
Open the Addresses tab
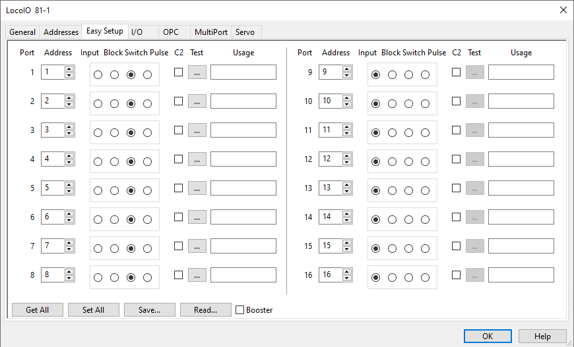click(61, 32)
